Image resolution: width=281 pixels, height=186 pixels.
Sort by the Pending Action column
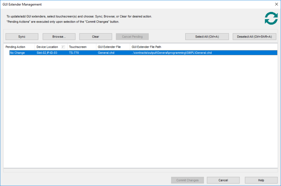pyautogui.click(x=15, y=47)
